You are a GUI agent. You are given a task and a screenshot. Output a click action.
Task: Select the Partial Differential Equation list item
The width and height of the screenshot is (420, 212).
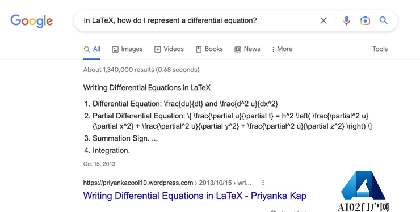click(228, 121)
